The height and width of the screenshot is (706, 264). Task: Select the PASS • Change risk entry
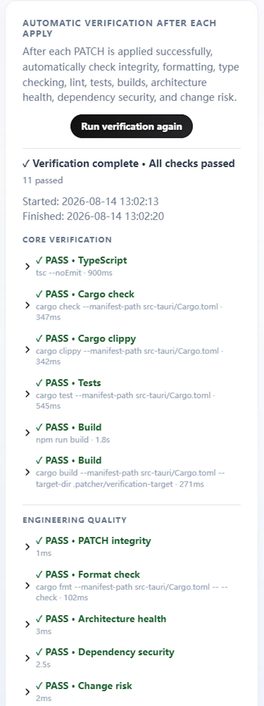pyautogui.click(x=132, y=692)
